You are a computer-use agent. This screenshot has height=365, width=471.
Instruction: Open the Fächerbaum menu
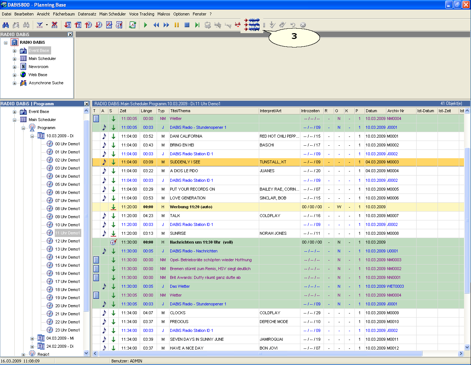[64, 14]
